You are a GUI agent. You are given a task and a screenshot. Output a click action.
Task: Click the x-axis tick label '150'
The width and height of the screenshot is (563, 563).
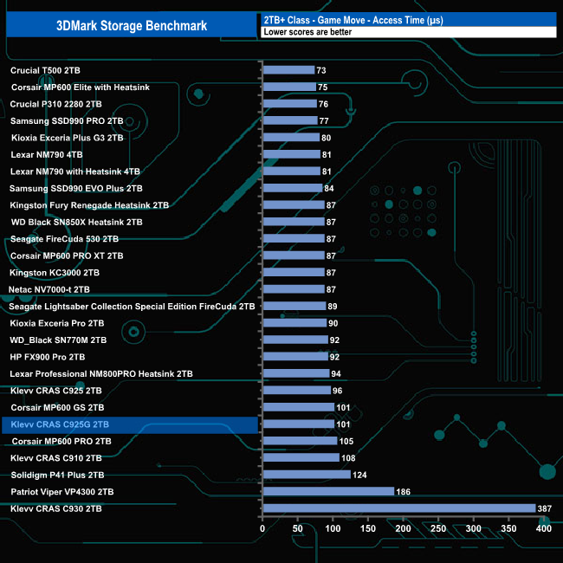[x=368, y=529]
